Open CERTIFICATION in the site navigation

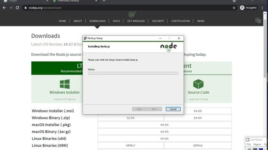click(180, 21)
